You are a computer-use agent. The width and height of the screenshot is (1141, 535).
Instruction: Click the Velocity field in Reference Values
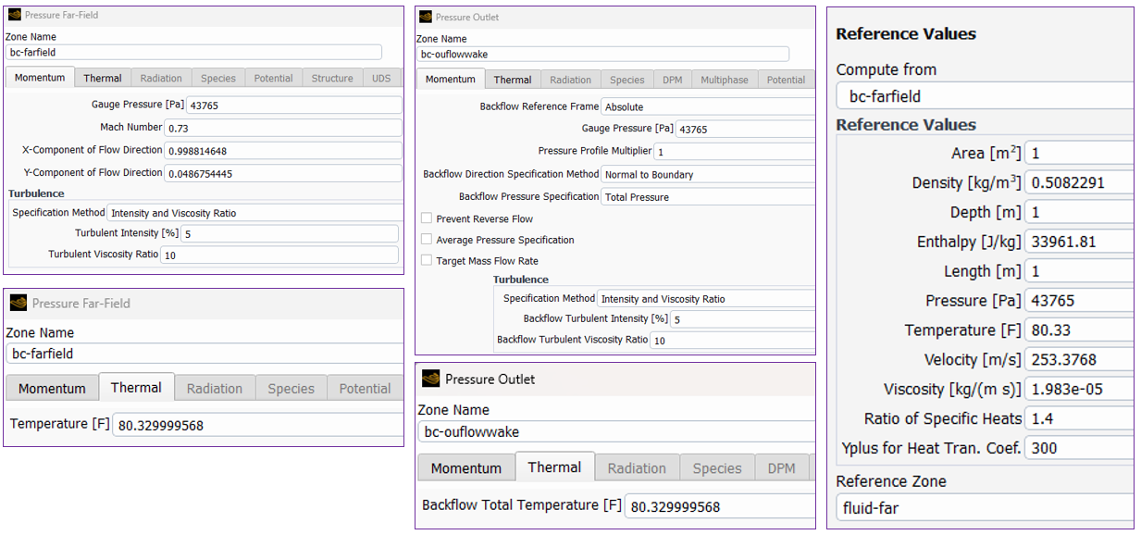coord(1079,360)
